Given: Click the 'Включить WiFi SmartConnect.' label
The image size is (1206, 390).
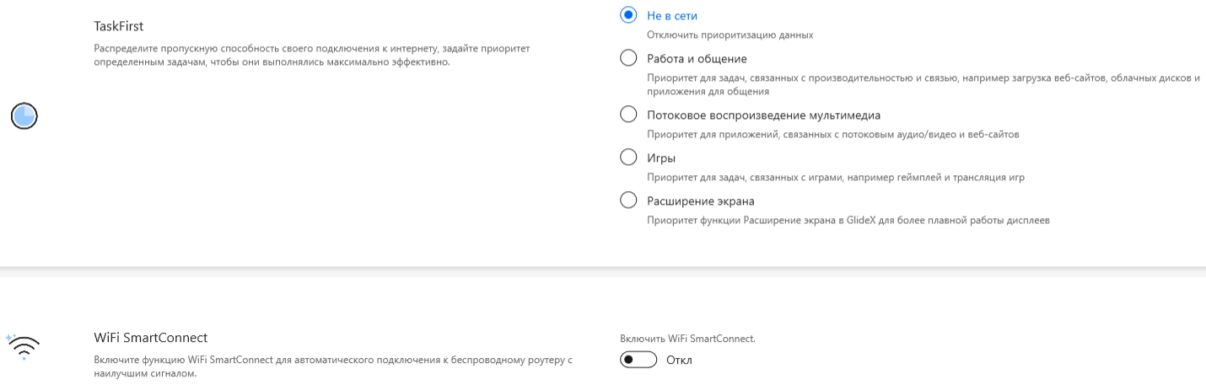Looking at the screenshot, I should 687,339.
